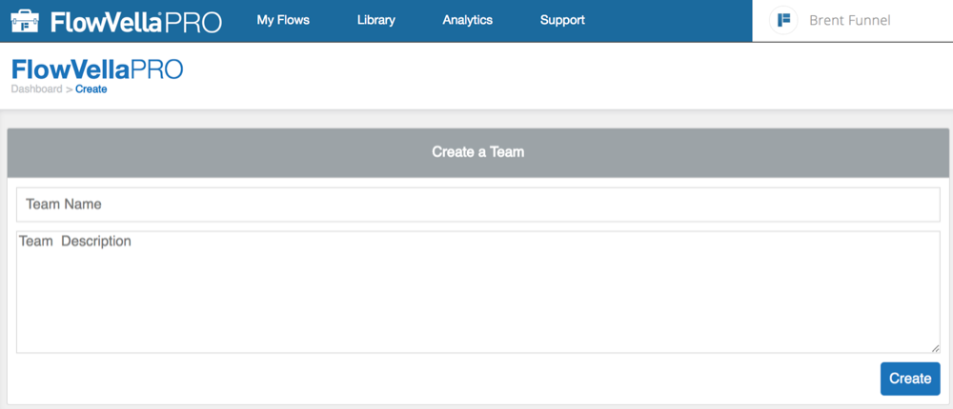Open the Analytics menu
This screenshot has width=953, height=409.
click(x=467, y=20)
